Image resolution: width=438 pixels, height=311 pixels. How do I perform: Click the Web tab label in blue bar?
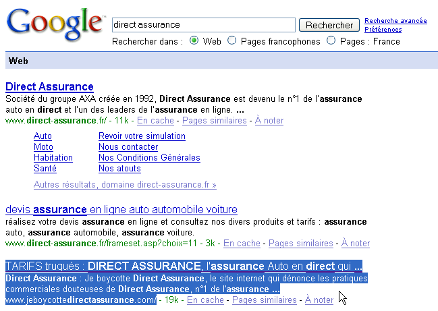[x=18, y=61]
